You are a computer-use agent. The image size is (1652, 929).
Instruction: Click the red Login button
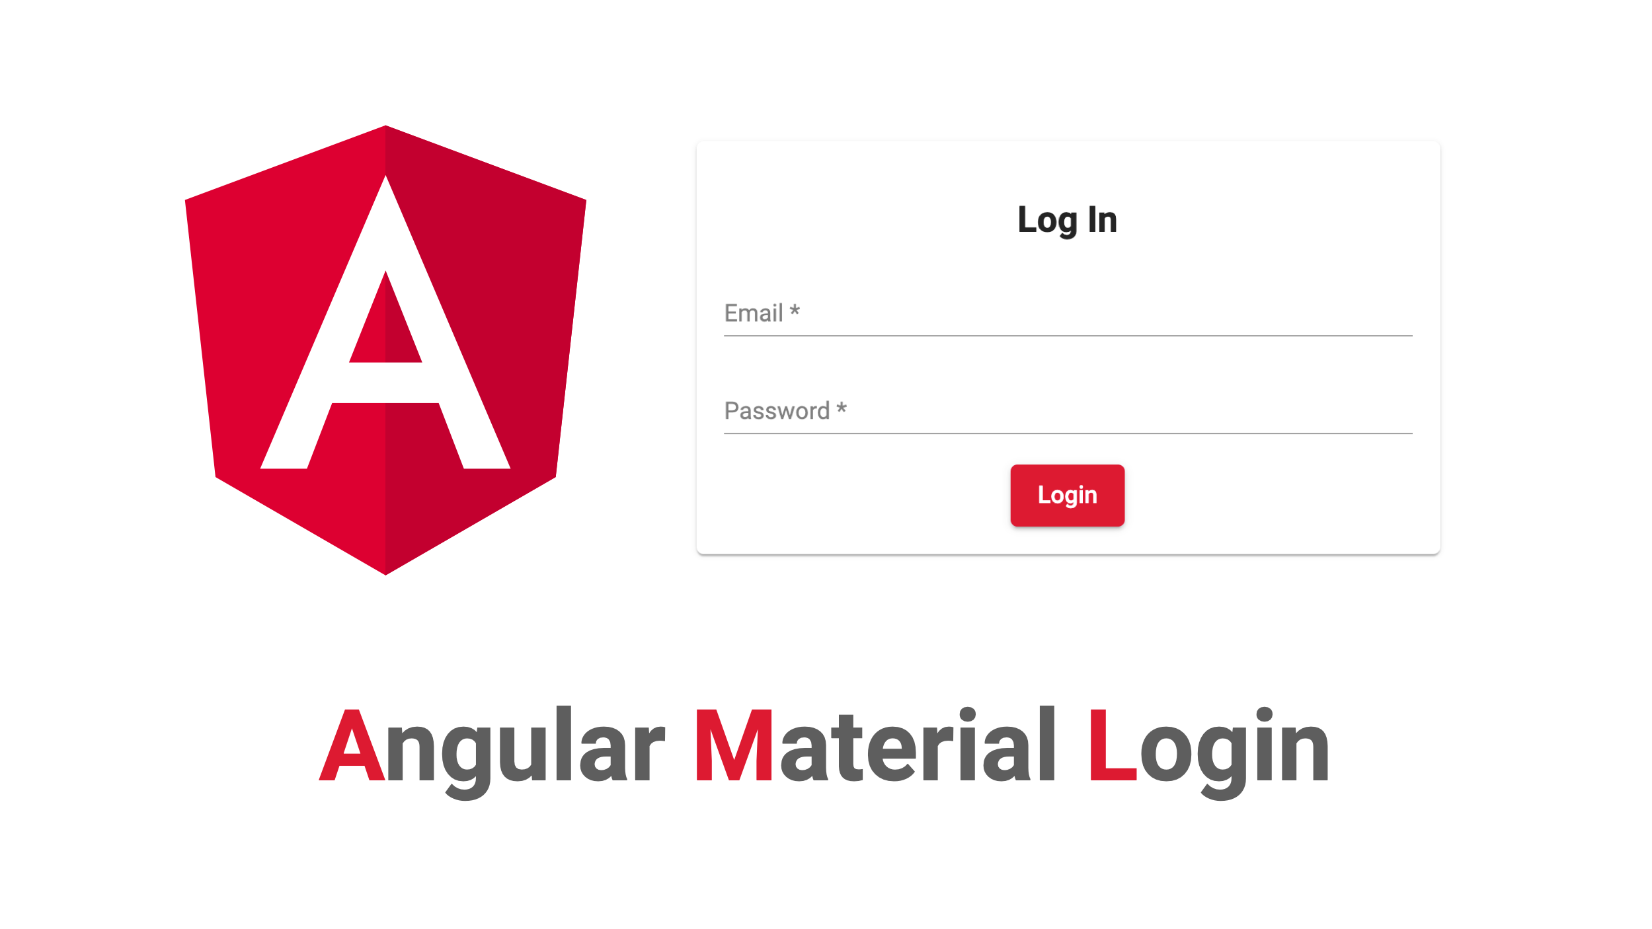tap(1066, 494)
